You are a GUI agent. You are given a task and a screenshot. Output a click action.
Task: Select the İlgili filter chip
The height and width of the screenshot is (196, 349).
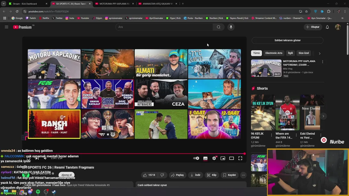point(290,53)
